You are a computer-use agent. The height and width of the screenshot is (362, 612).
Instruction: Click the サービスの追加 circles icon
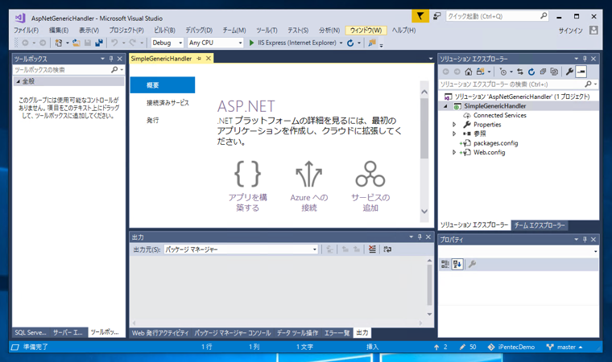370,174
